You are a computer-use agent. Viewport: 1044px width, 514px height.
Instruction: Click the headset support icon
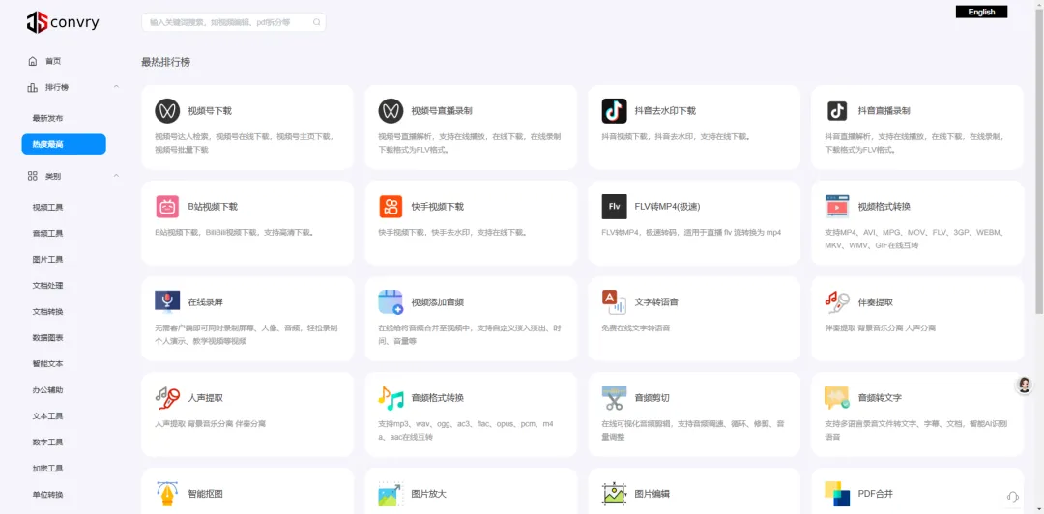(x=1013, y=497)
